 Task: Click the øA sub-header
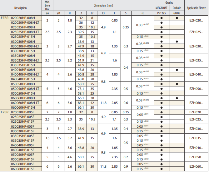47,13
